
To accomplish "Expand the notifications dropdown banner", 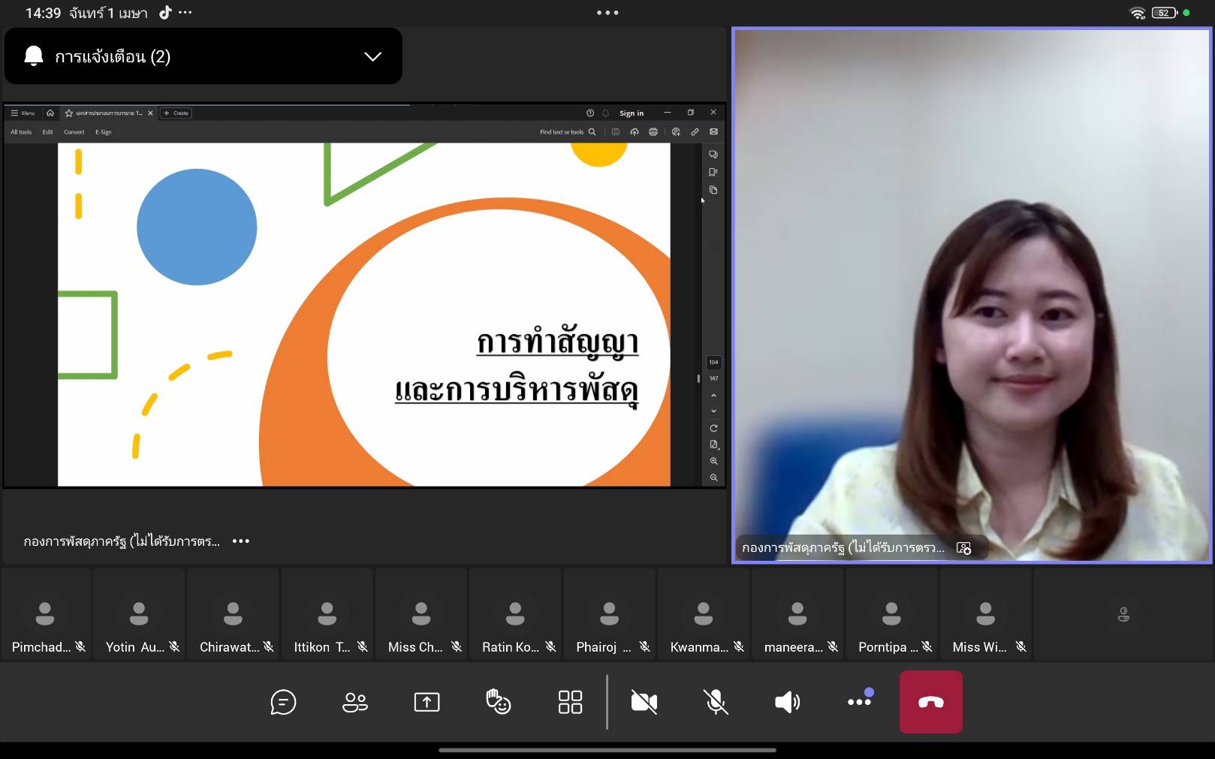I will [x=372, y=56].
